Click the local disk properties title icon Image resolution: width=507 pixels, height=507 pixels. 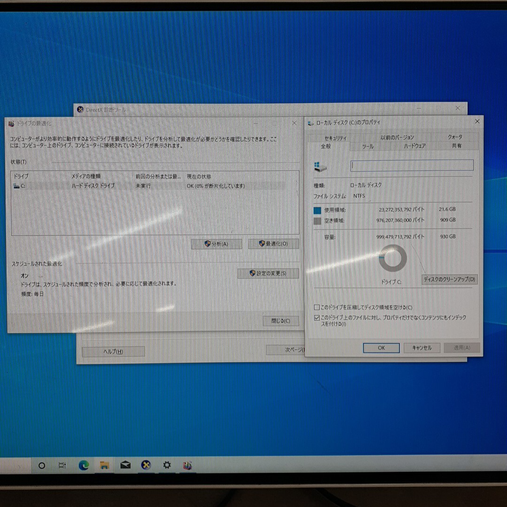coord(310,123)
